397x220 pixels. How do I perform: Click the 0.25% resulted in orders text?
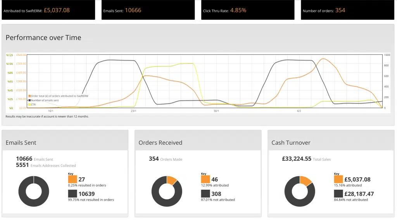coord(87,185)
